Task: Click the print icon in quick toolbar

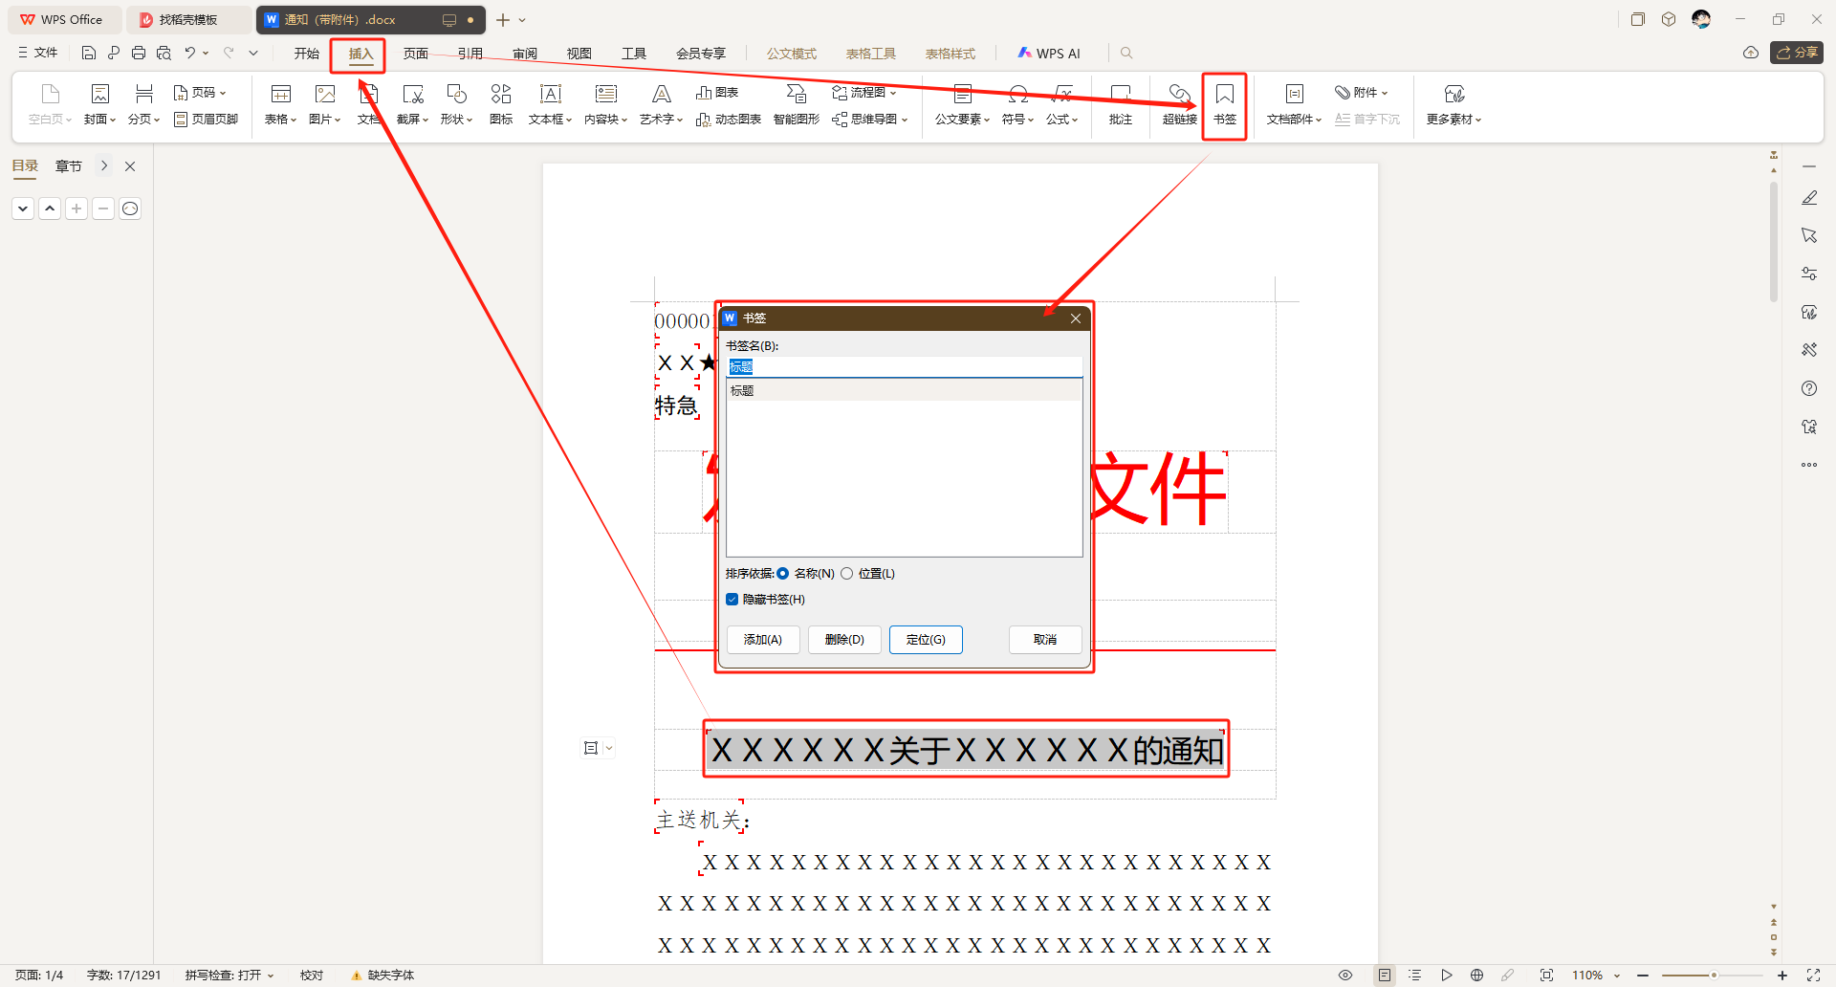Action: [x=139, y=54]
